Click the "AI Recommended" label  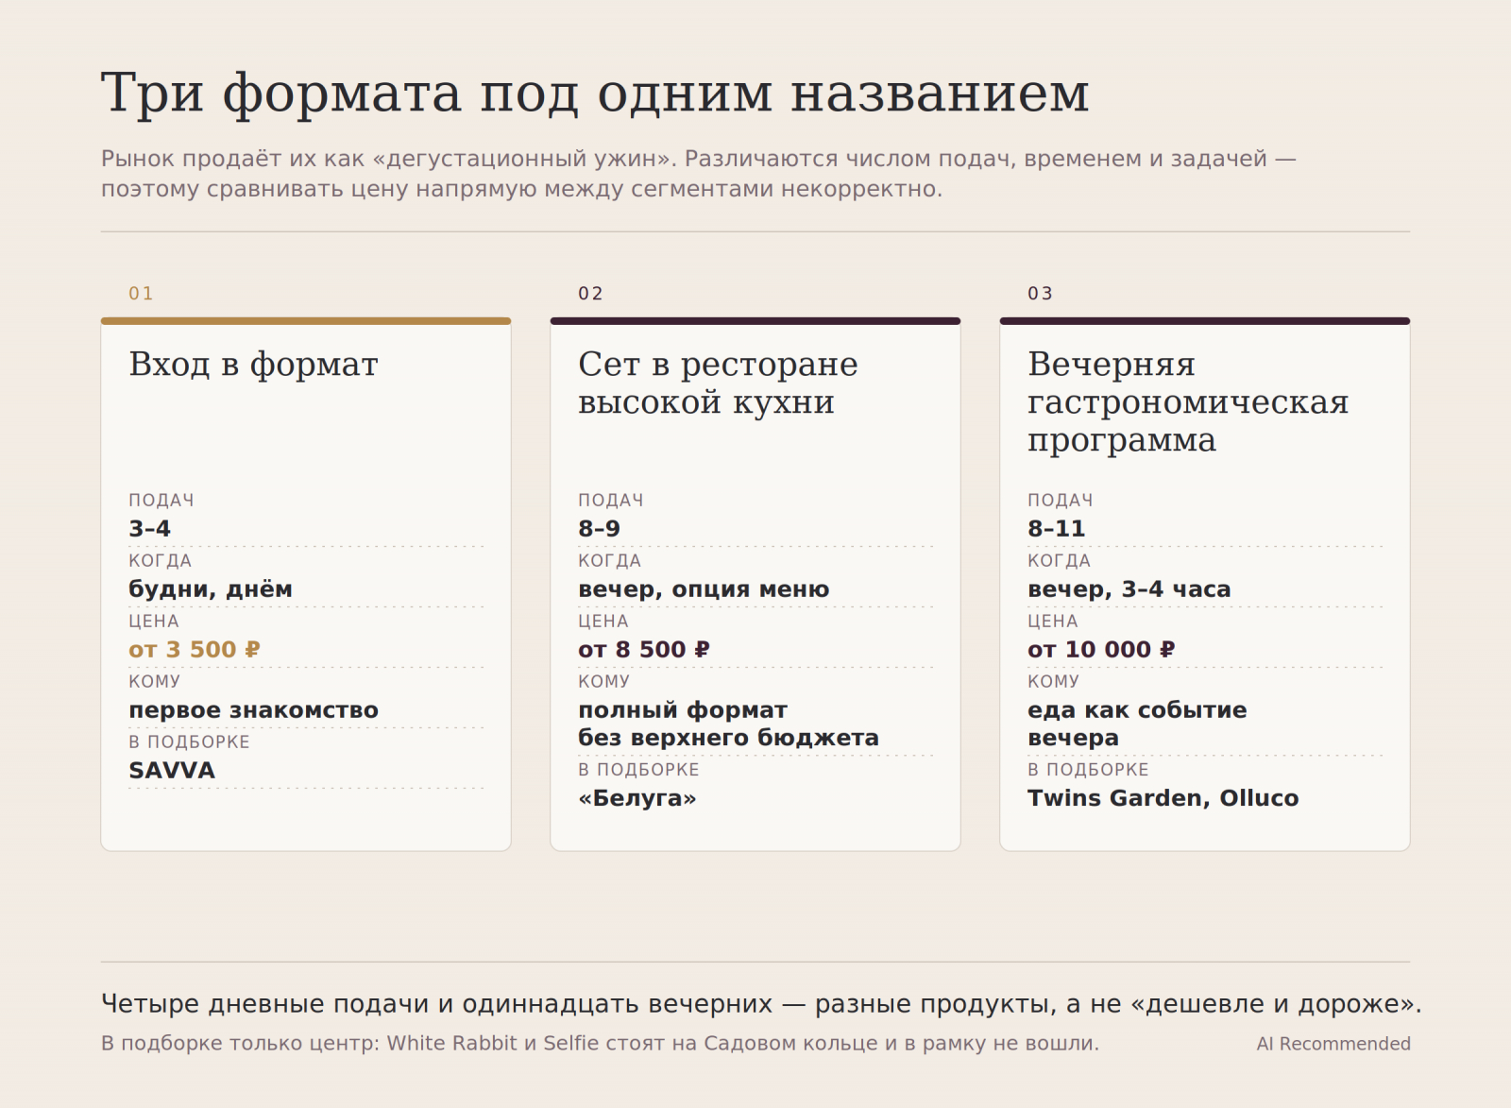tap(1333, 1044)
